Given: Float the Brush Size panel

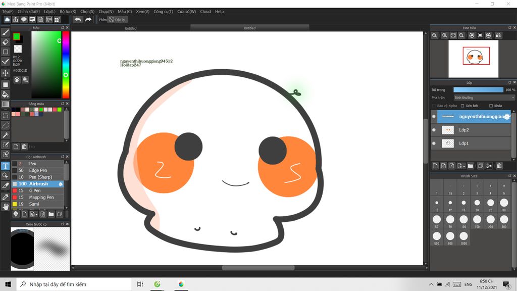Looking at the screenshot, I should click(x=510, y=176).
